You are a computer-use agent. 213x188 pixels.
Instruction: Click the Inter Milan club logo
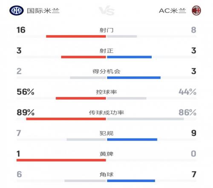[x=17, y=11]
